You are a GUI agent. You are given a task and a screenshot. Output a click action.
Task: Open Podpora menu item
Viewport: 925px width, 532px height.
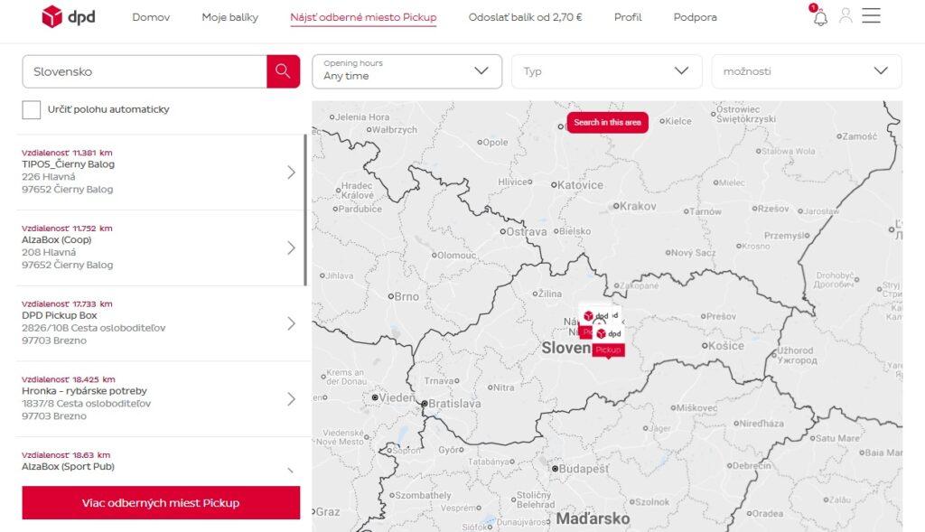(x=695, y=17)
